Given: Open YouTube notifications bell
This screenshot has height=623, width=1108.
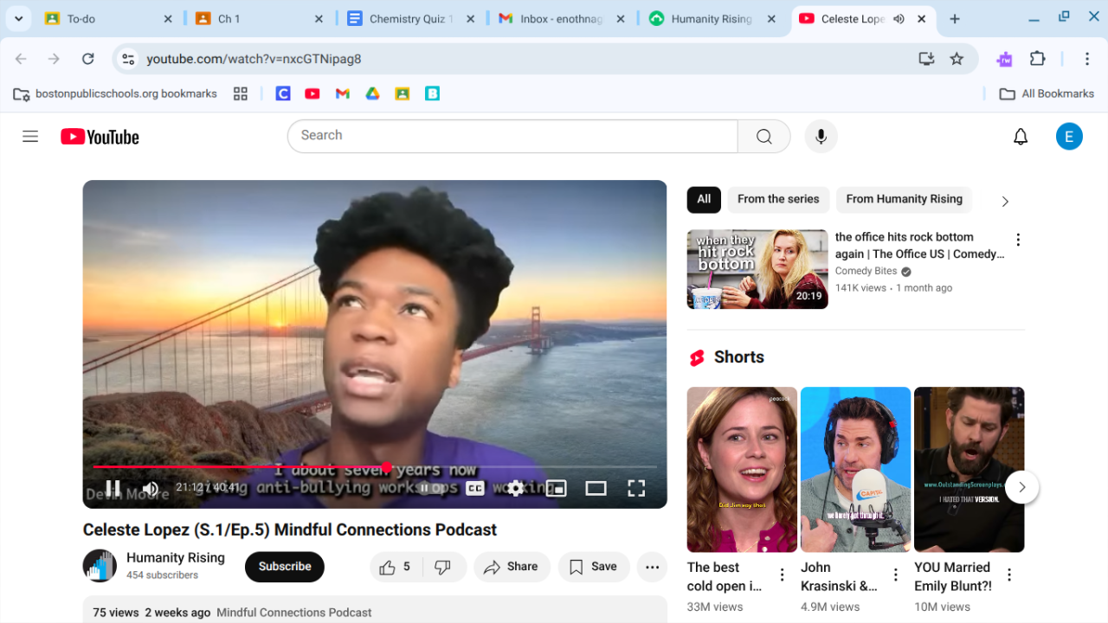Looking at the screenshot, I should pyautogui.click(x=1021, y=137).
